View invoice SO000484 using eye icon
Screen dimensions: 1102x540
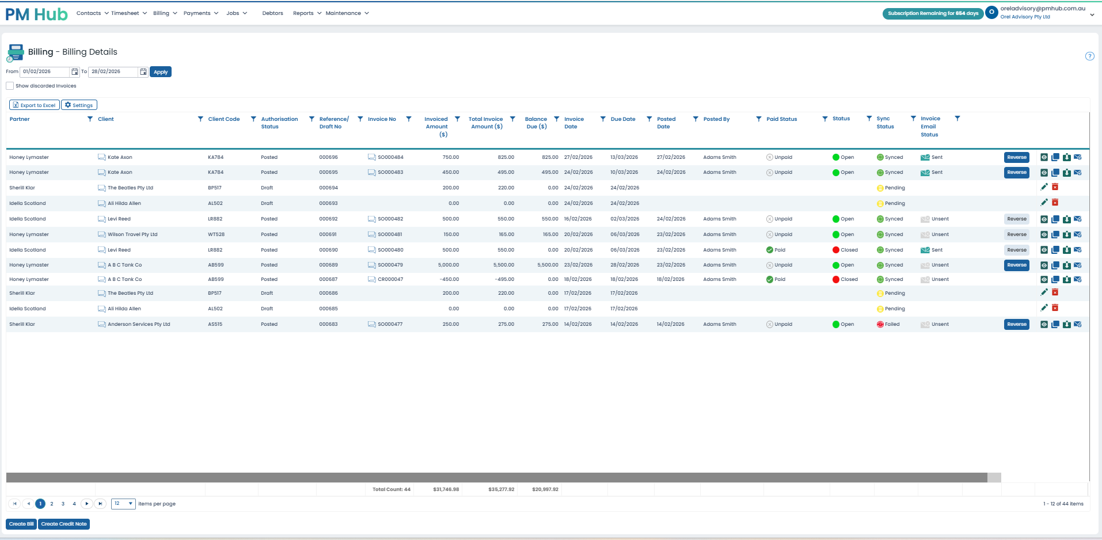[x=1044, y=157]
